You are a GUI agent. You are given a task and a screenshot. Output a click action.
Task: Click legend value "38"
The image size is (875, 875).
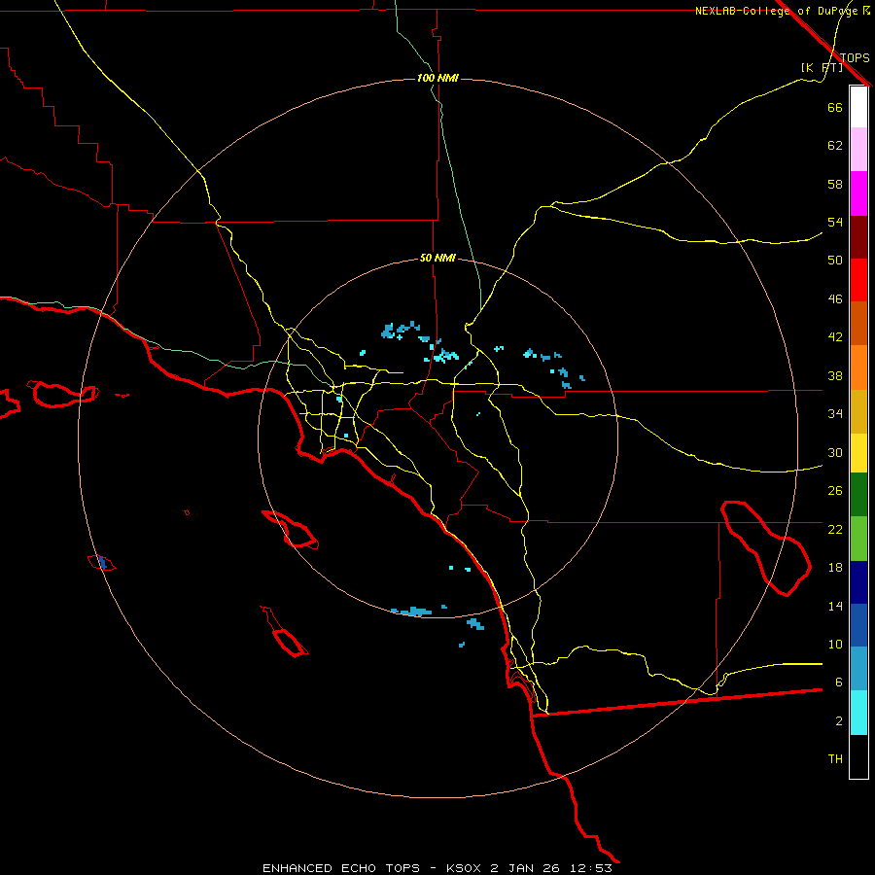click(835, 375)
